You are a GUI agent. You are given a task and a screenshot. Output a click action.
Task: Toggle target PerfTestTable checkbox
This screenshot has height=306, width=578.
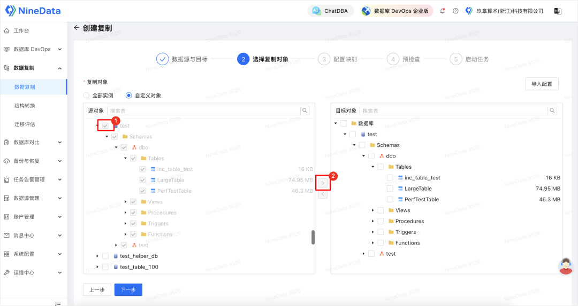coord(390,199)
